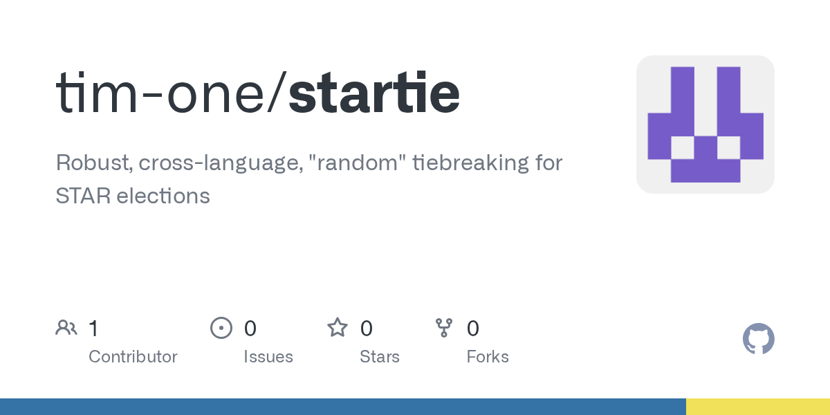Open the bold startie repository name
Viewport: 830px width, 415px height.
[374, 93]
